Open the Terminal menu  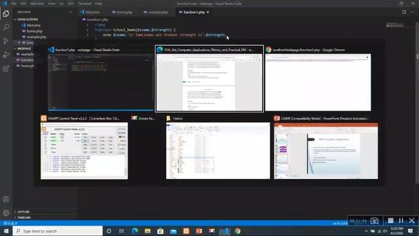(84, 3)
